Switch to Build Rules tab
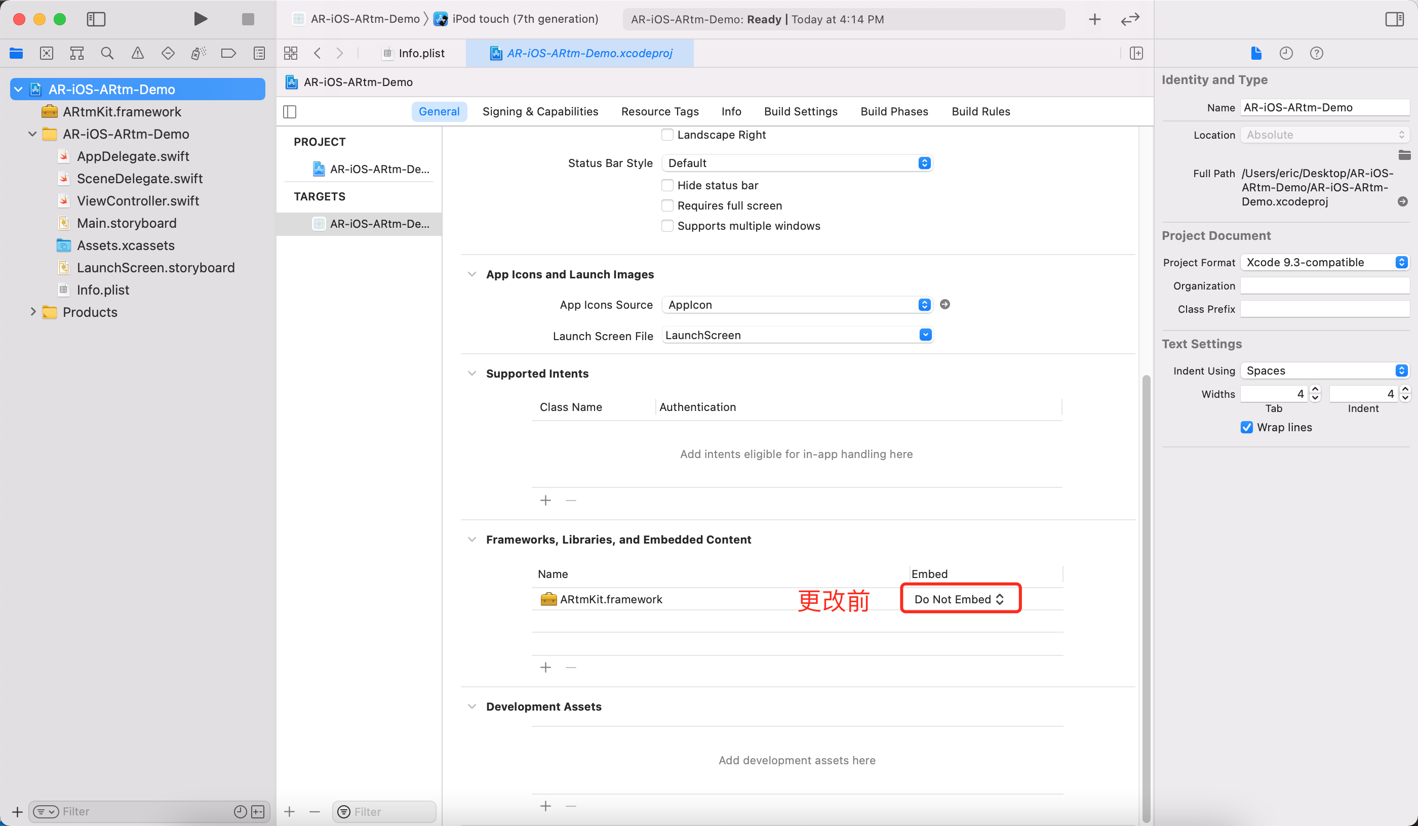 (x=981, y=111)
